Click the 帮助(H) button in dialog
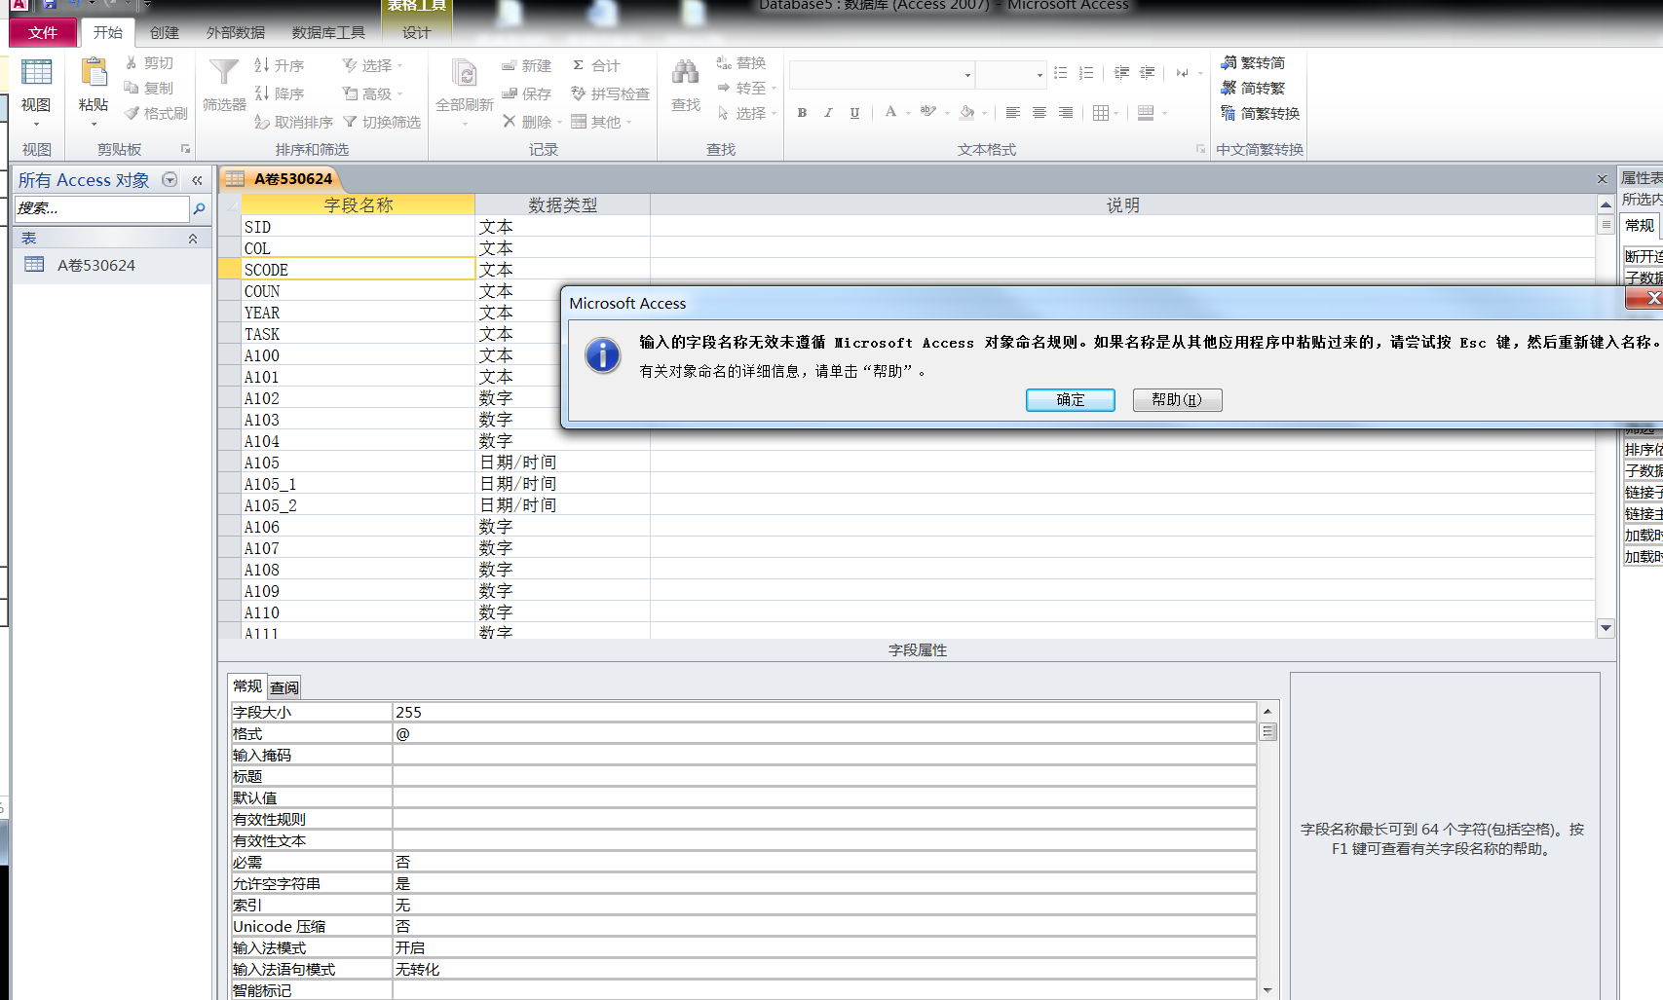Image resolution: width=1663 pixels, height=1000 pixels. tap(1177, 399)
